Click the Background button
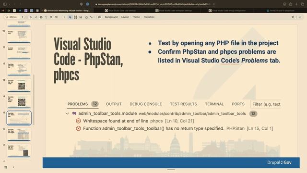 point(111,17)
